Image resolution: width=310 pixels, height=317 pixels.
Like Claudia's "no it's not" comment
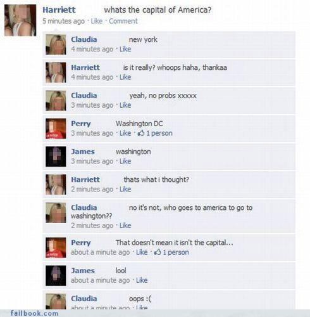[125, 226]
